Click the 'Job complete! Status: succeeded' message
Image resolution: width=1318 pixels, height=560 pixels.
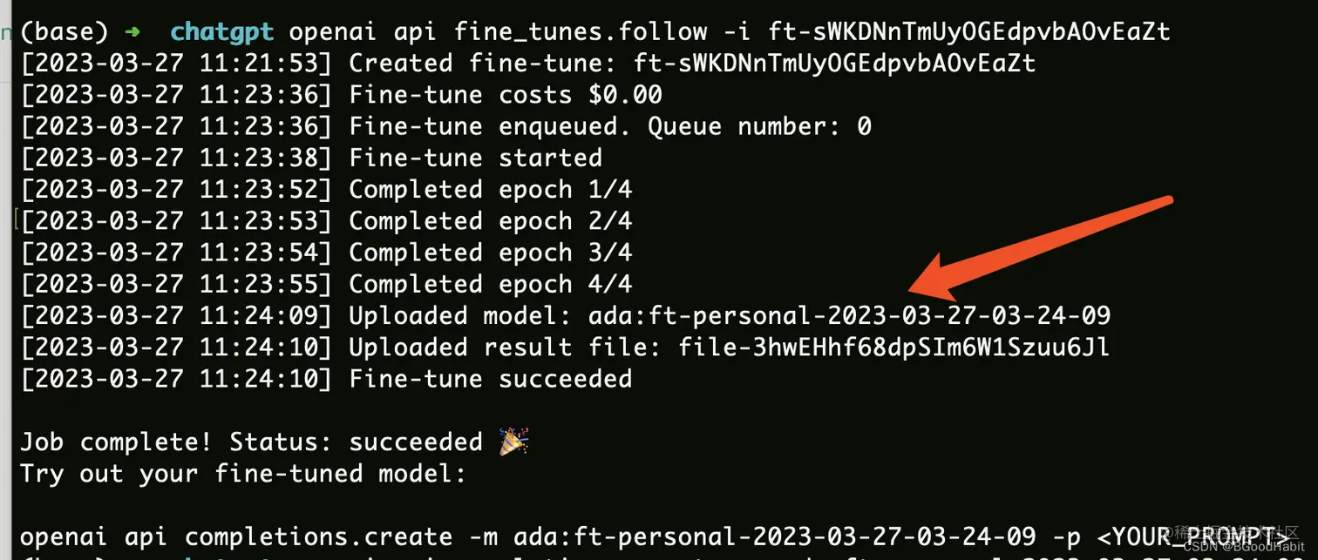coord(251,442)
